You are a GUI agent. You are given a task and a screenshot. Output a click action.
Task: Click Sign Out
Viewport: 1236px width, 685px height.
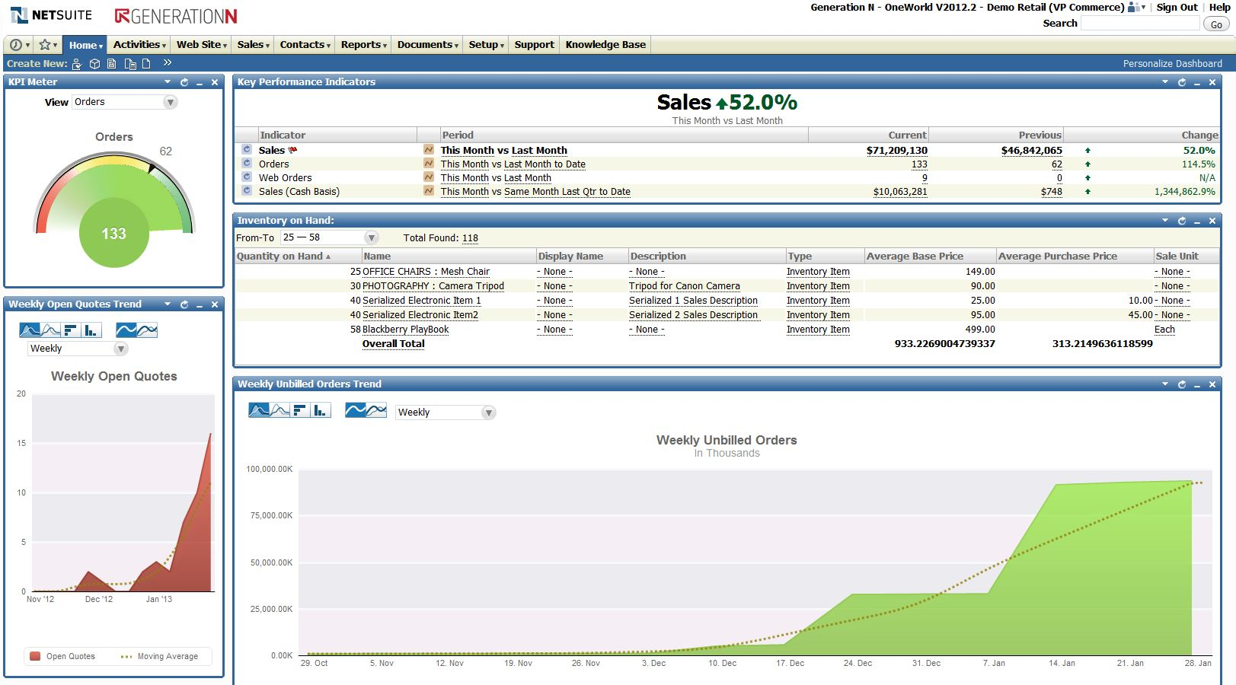(x=1176, y=7)
